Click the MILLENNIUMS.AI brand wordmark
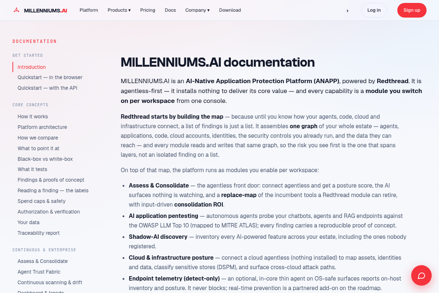The width and height of the screenshot is (439, 293). [46, 11]
